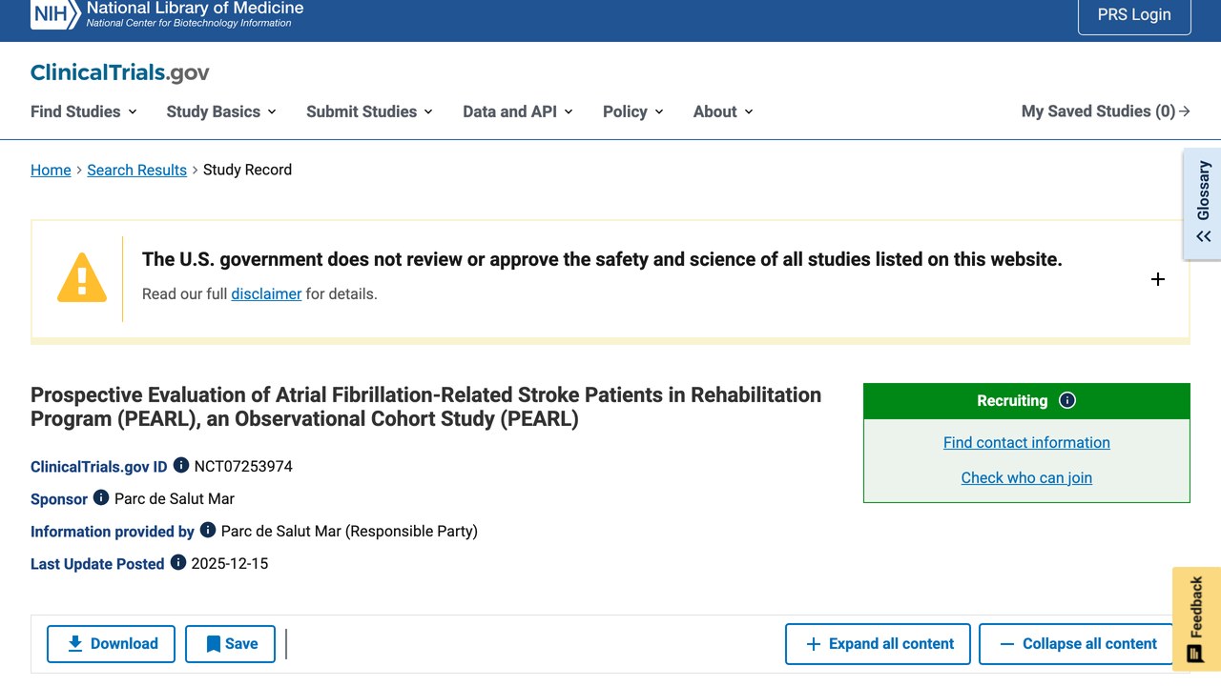Collapse all content sections
Screen dimensions: 1221x686
tap(1077, 644)
